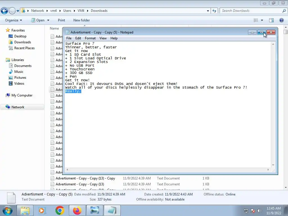This screenshot has width=288, height=216.
Task: Open Desktop in the Favorites sidebar
Action: pos(20,36)
